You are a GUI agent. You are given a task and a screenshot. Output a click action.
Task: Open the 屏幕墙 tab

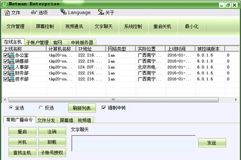(66, 120)
